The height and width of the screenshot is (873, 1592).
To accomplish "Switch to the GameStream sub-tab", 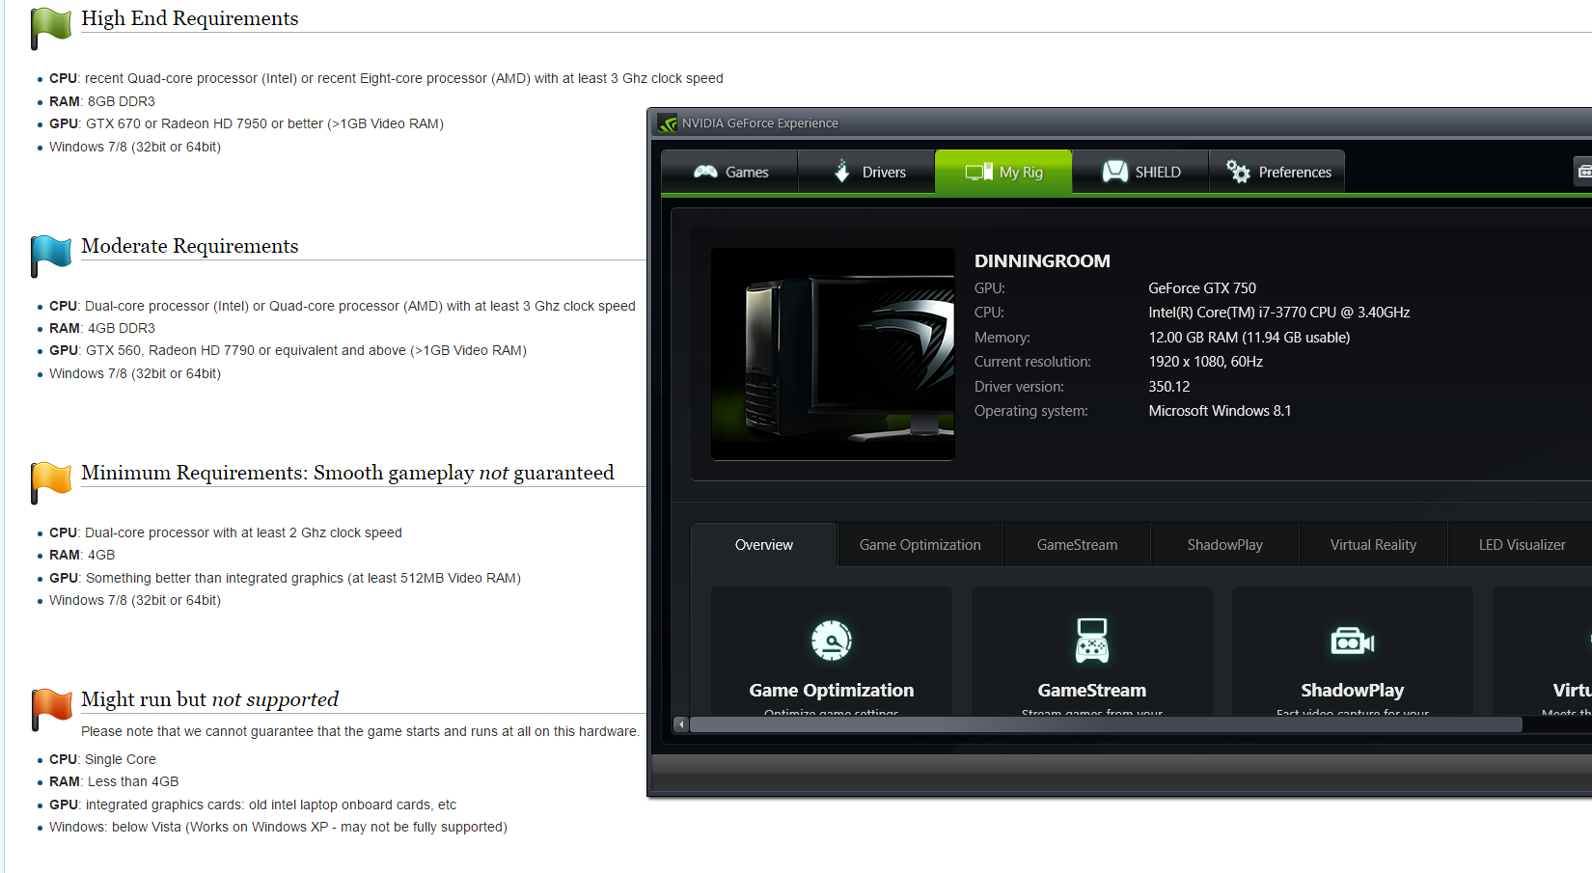I will [1077, 545].
